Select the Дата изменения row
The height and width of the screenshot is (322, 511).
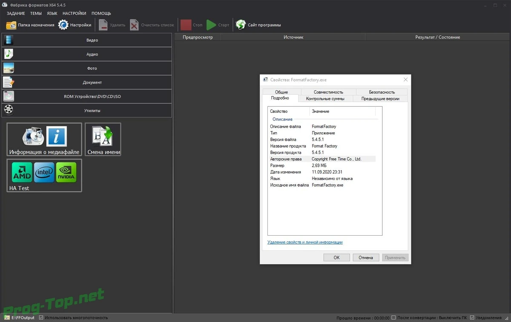[322, 172]
